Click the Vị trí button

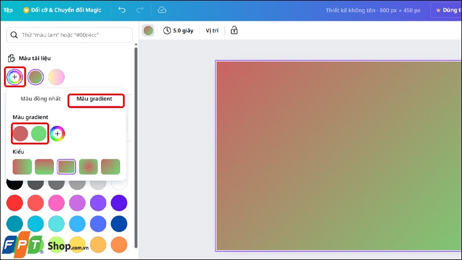tap(212, 31)
